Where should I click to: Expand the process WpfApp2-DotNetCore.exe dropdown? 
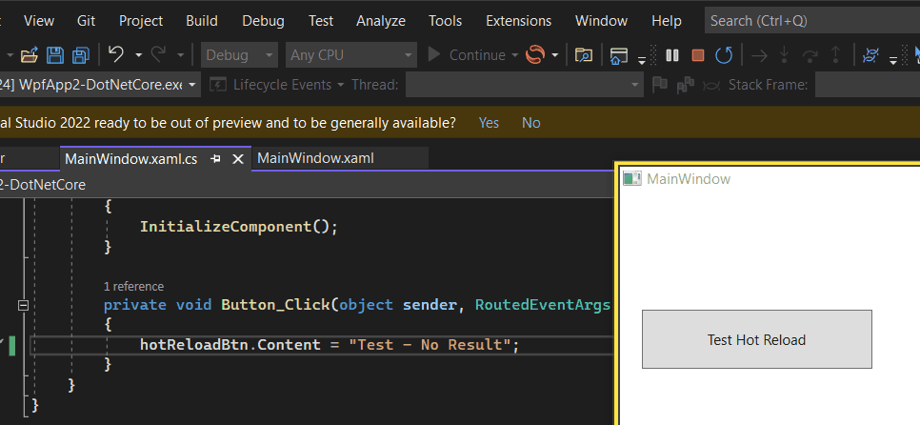(x=193, y=85)
